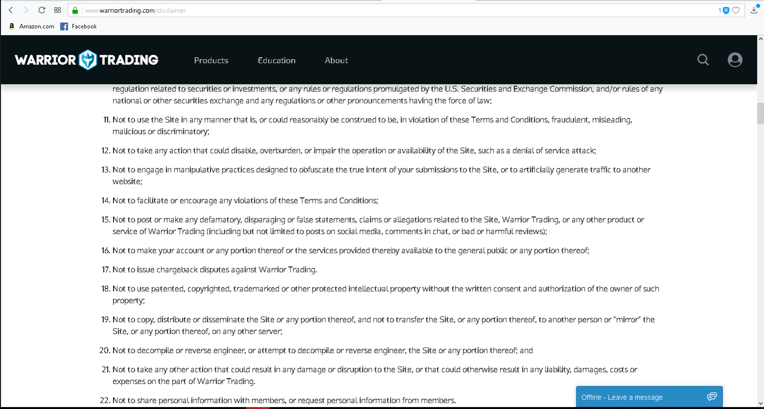
Task: Open the Products menu
Action: [x=211, y=60]
